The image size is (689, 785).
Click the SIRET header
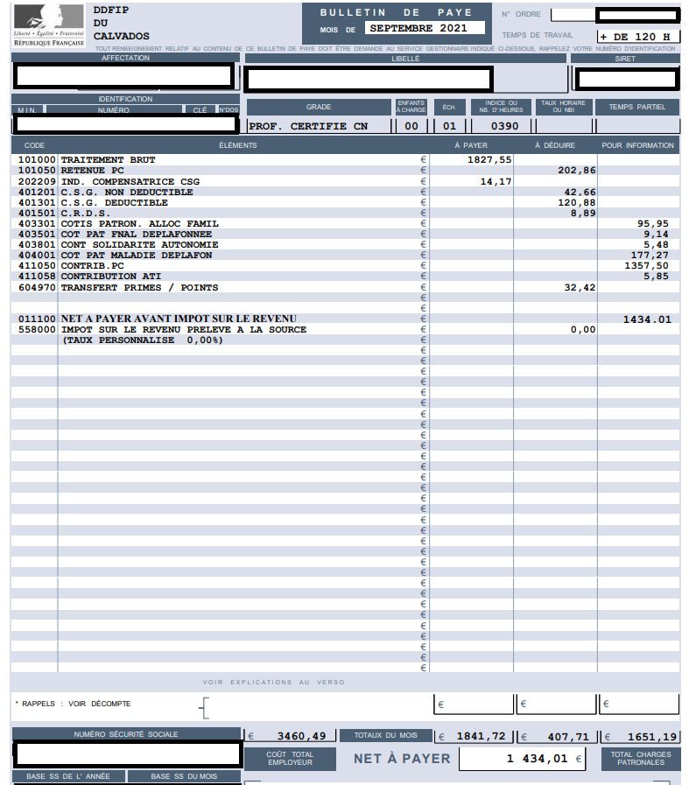point(625,59)
